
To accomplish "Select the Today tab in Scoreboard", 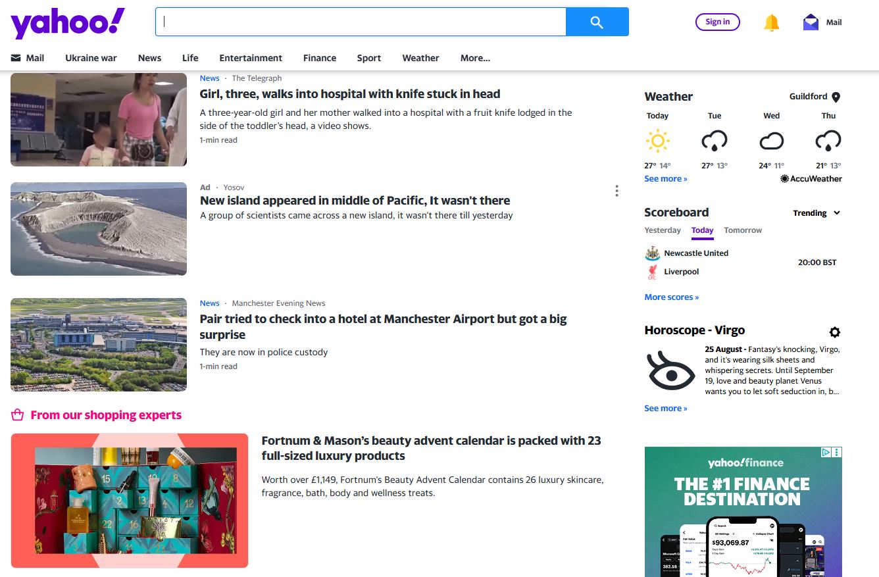I will click(702, 230).
